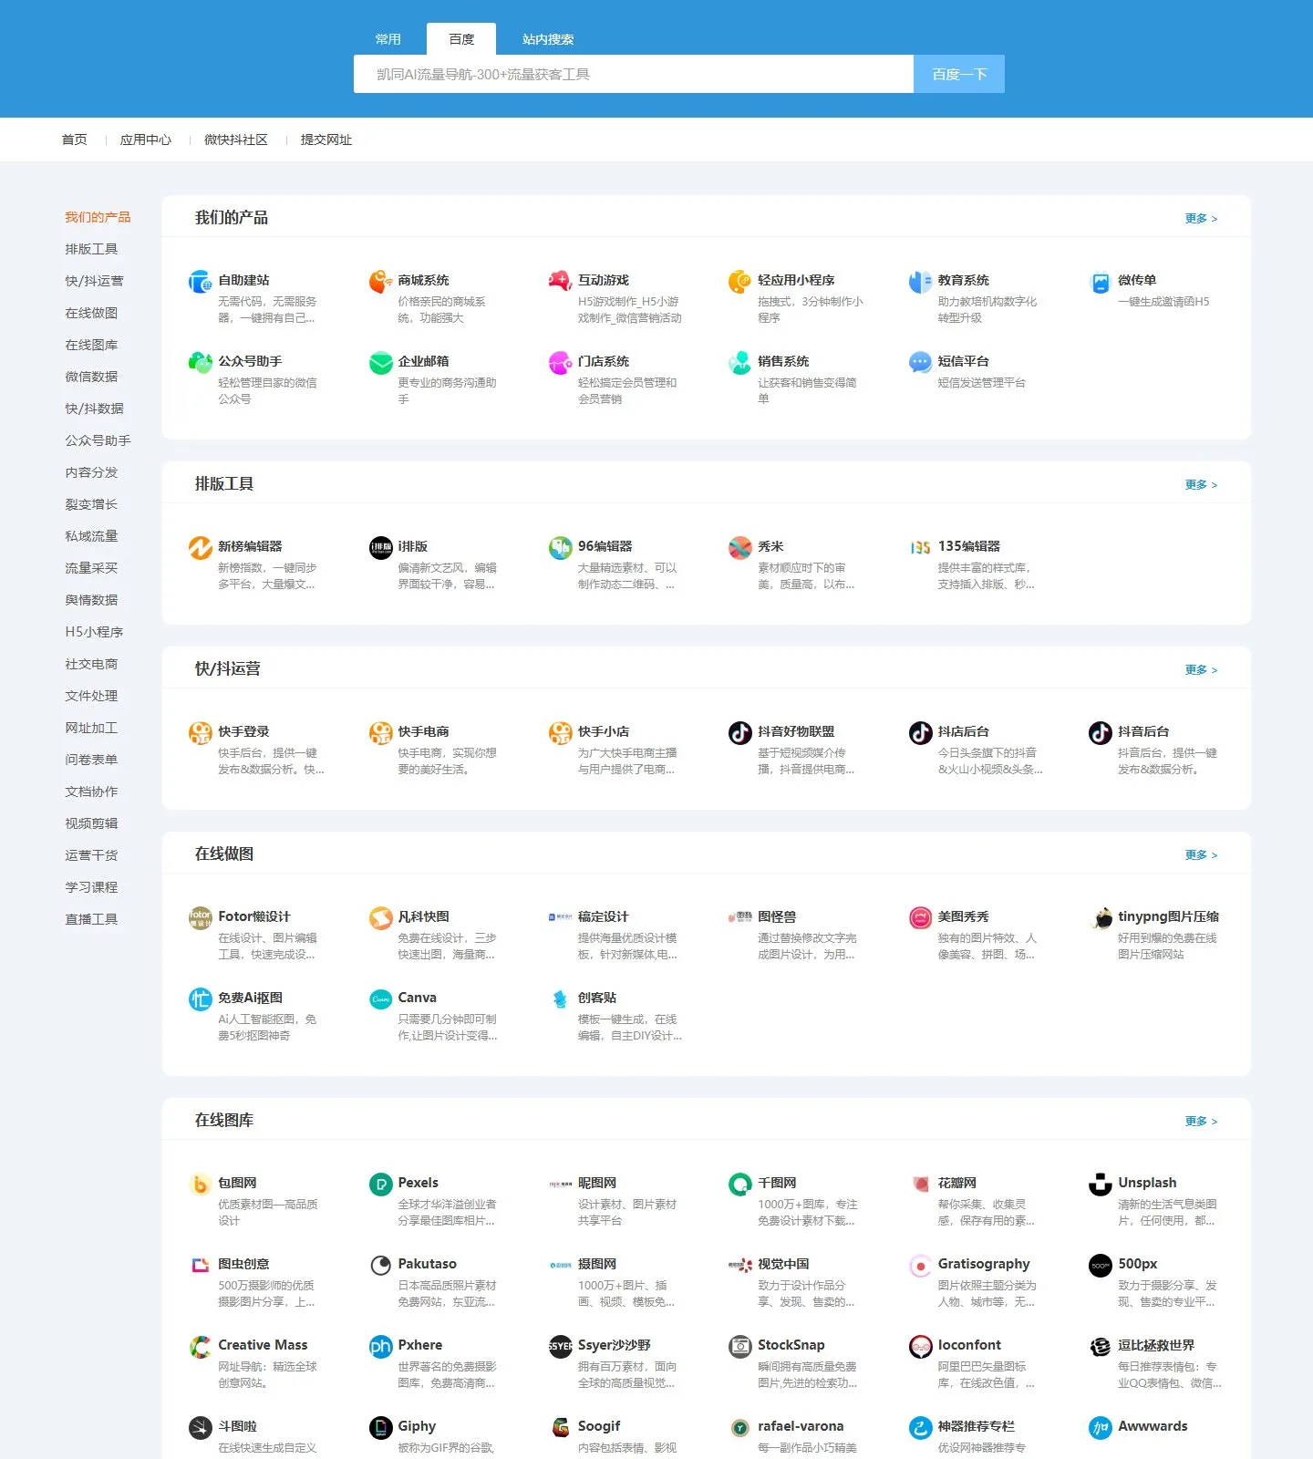Open the Pxhere icon
Viewport: 1313px width, 1459px height.
[x=380, y=1347]
